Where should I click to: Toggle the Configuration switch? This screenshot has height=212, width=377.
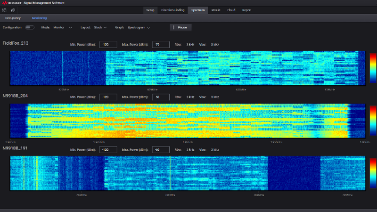(30, 27)
